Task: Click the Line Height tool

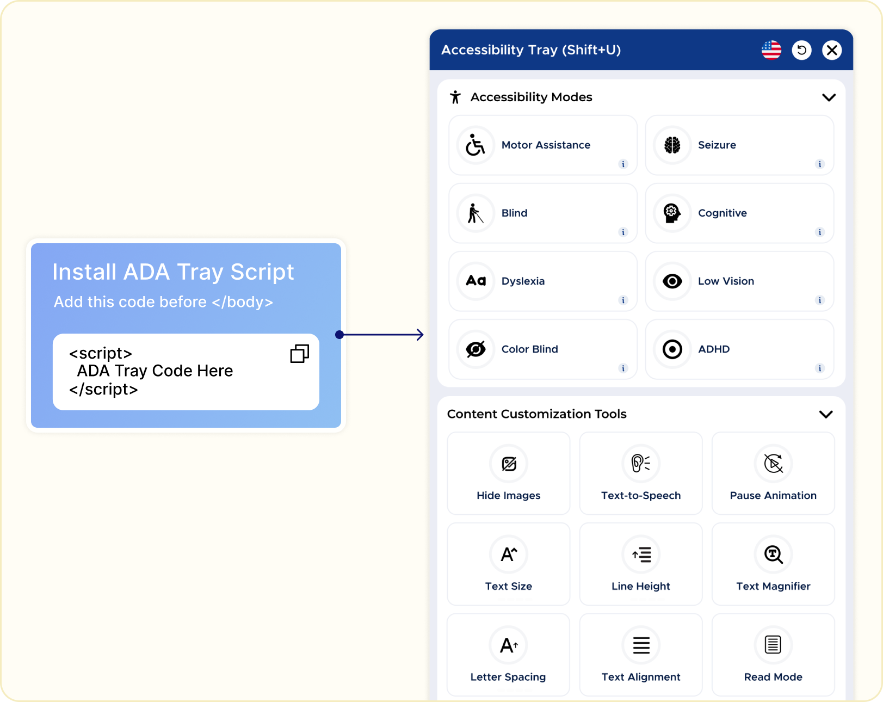Action: [641, 564]
